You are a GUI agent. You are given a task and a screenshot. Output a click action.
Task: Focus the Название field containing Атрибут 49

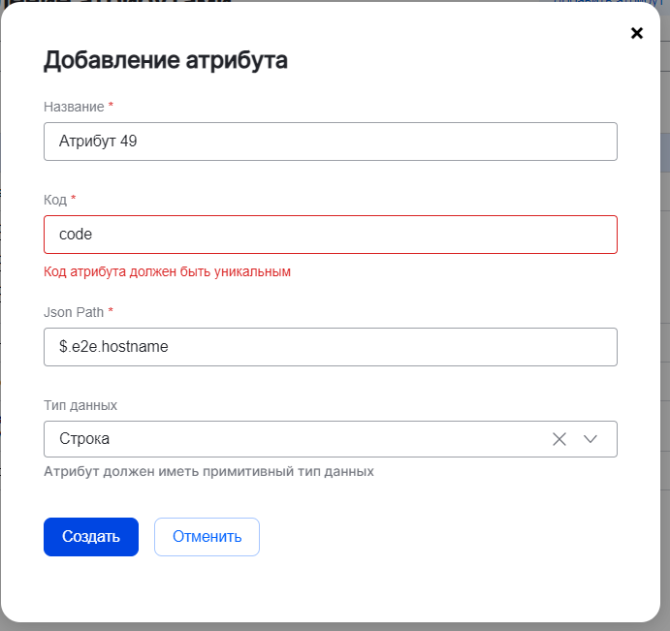(331, 142)
